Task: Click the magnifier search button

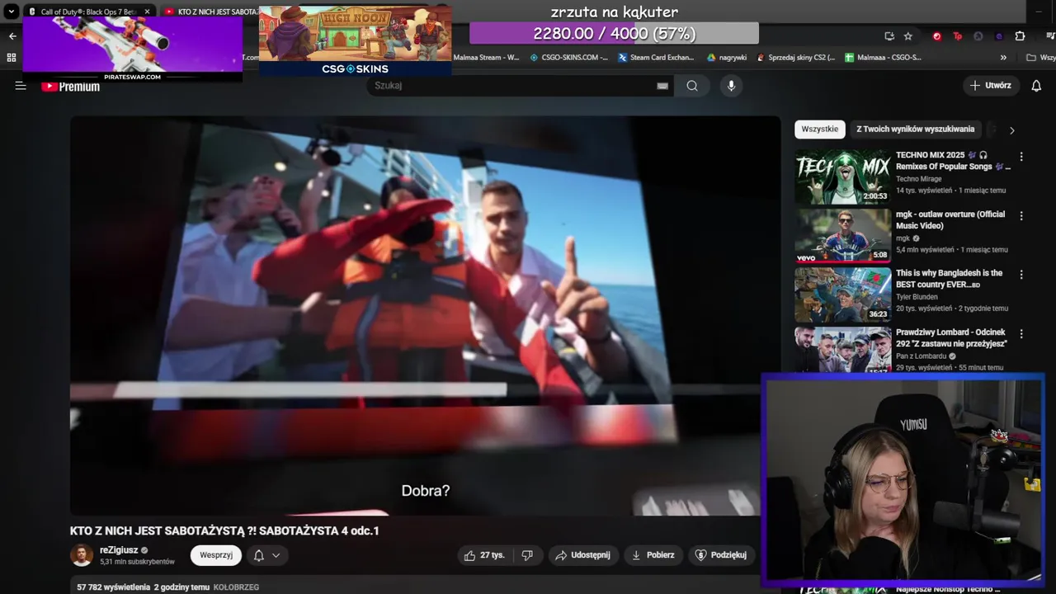Action: [692, 86]
